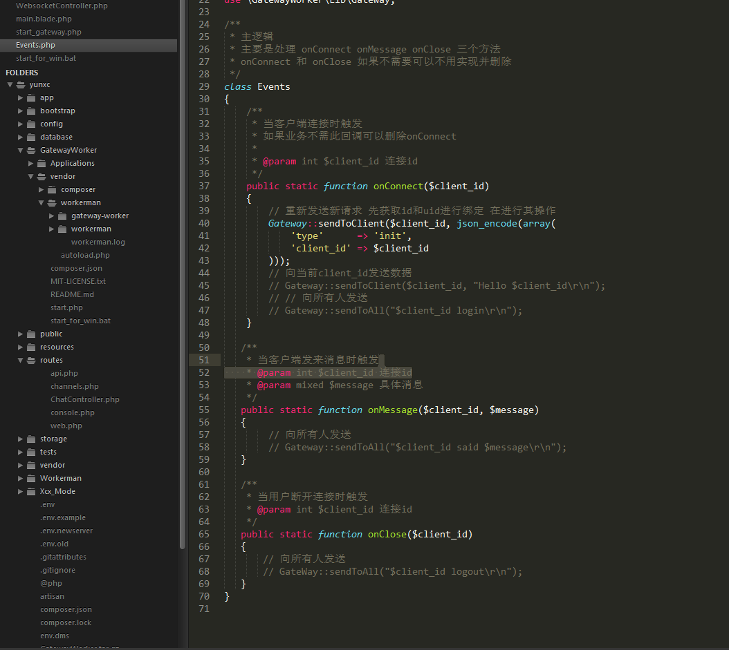Expand the app folder arrow
The height and width of the screenshot is (650, 729).
point(20,98)
